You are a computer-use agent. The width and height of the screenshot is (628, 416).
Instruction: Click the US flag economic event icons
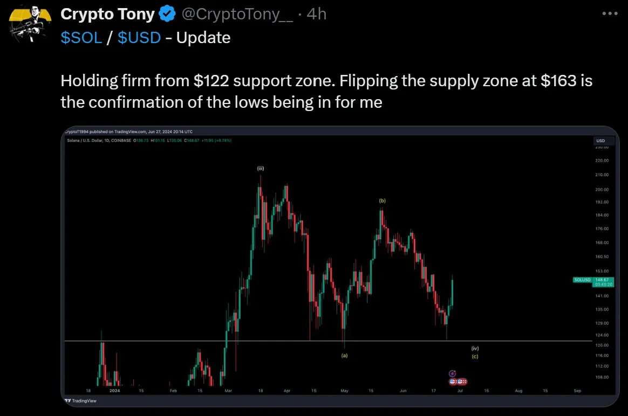point(458,381)
